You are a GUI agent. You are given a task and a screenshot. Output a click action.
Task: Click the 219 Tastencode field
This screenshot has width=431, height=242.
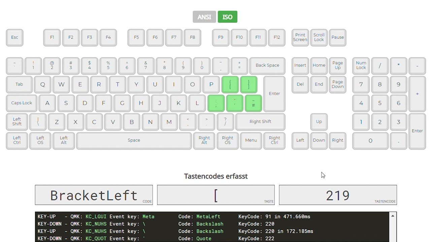point(338,195)
